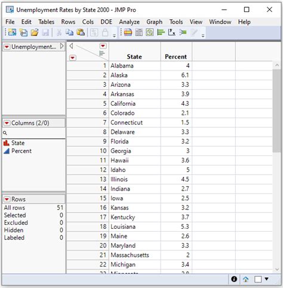Image resolution: width=283 pixels, height=288 pixels.
Task: Open the Cols menu
Action: tap(88, 22)
